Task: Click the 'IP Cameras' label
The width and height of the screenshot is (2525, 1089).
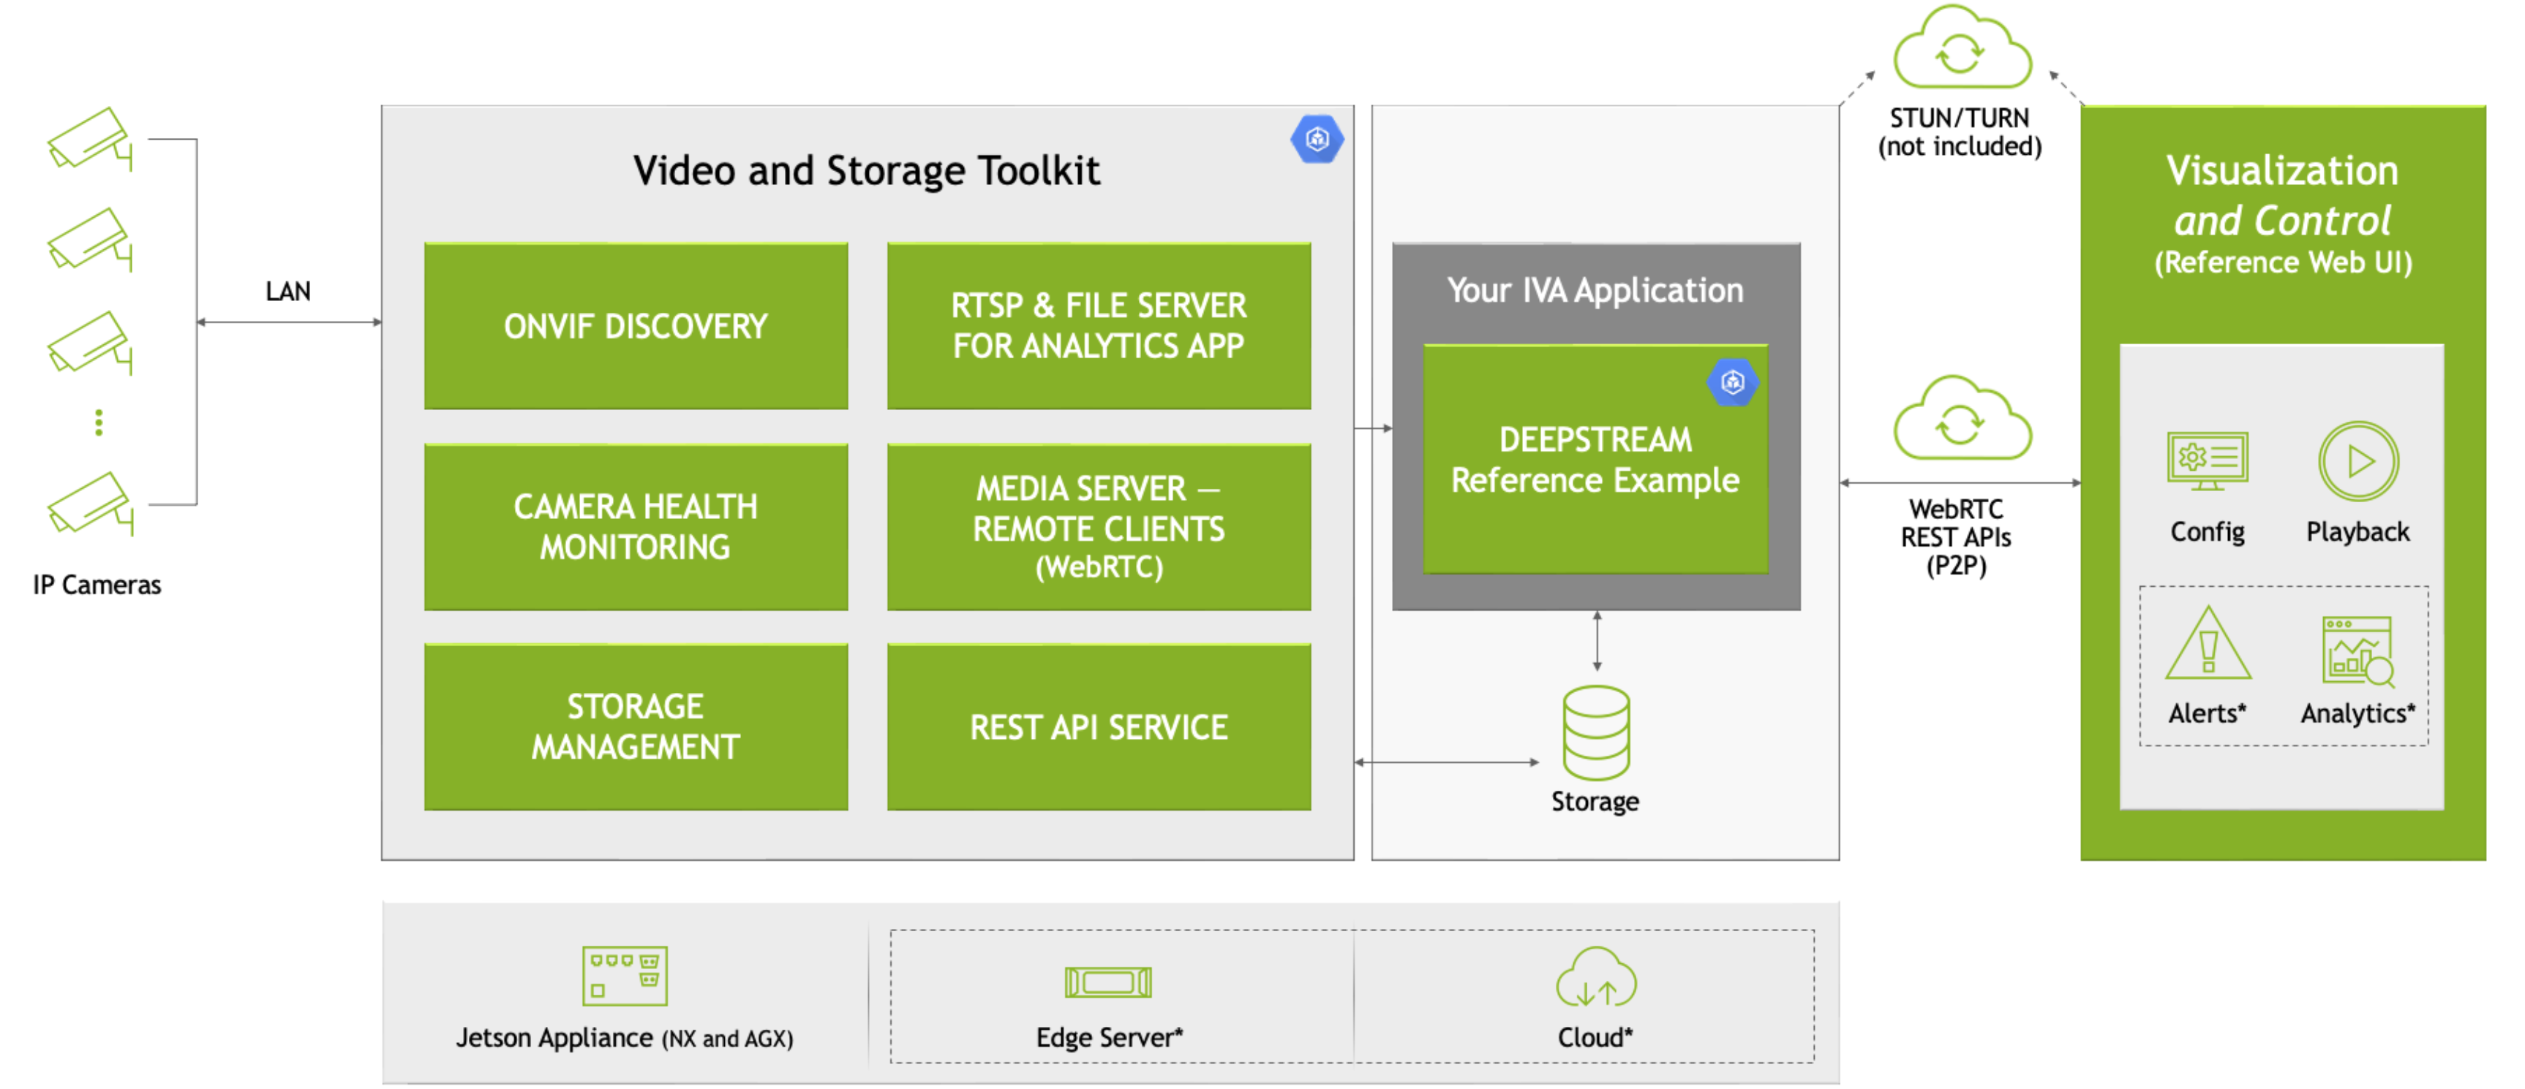Action: click(96, 585)
